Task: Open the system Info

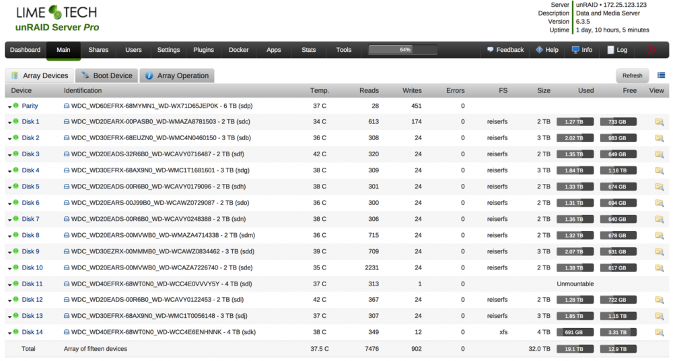Action: tap(582, 50)
